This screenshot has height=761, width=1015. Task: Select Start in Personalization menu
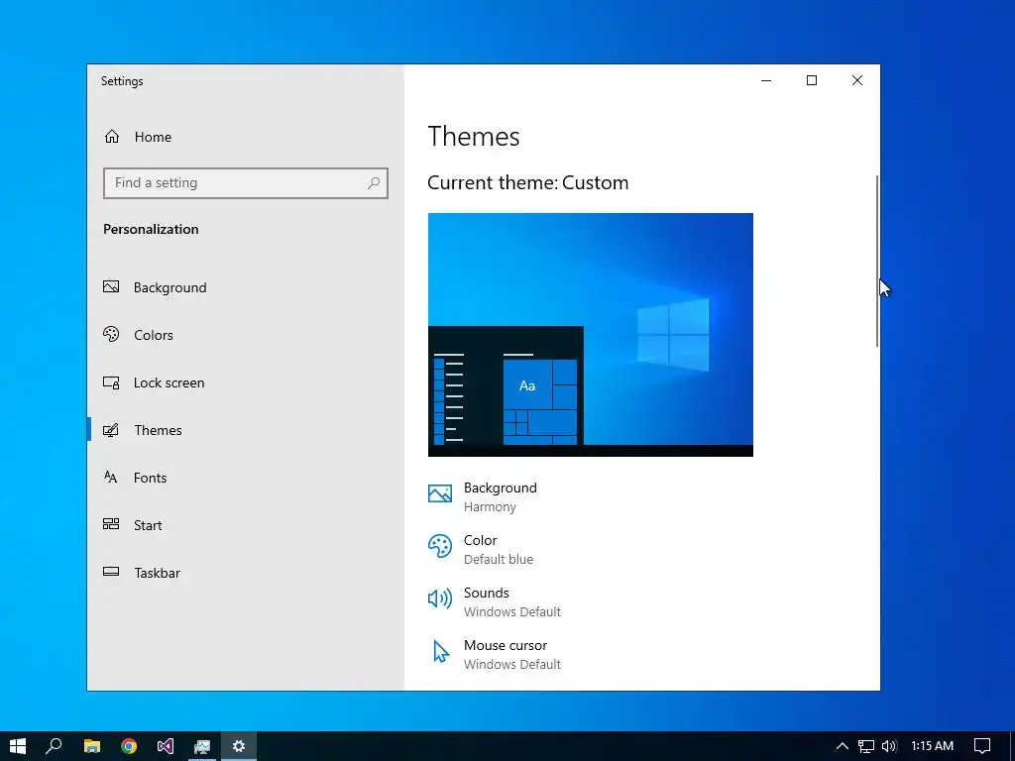246,525
